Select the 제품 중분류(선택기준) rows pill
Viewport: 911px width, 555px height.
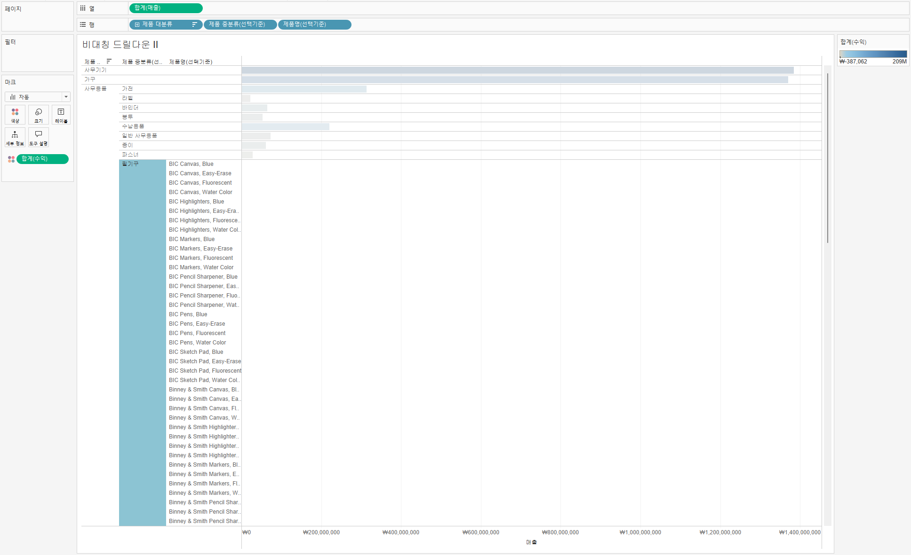coord(240,24)
